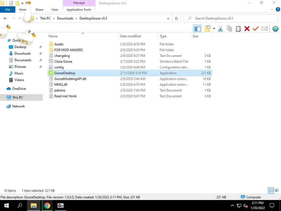Image resolution: width=281 pixels, height=211 pixels.
Task: Open OneDrive in the navigation pane
Action: click(x=19, y=89)
